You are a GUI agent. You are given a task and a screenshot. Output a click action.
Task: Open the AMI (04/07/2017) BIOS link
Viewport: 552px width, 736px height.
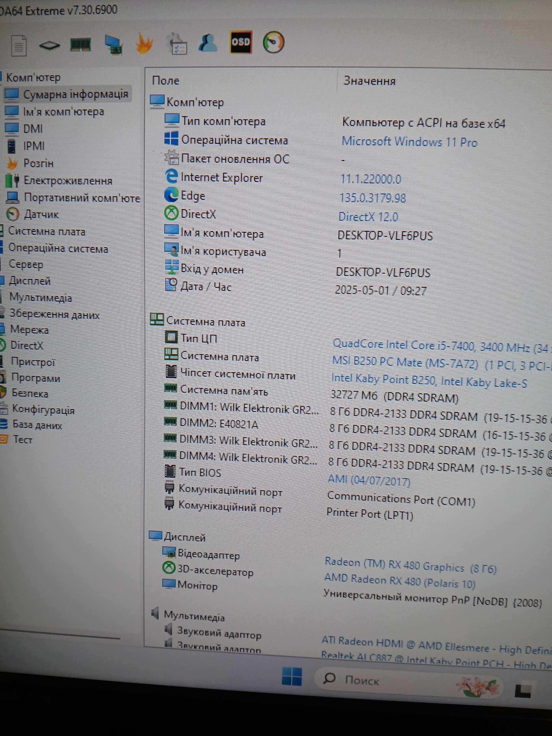pyautogui.click(x=369, y=480)
